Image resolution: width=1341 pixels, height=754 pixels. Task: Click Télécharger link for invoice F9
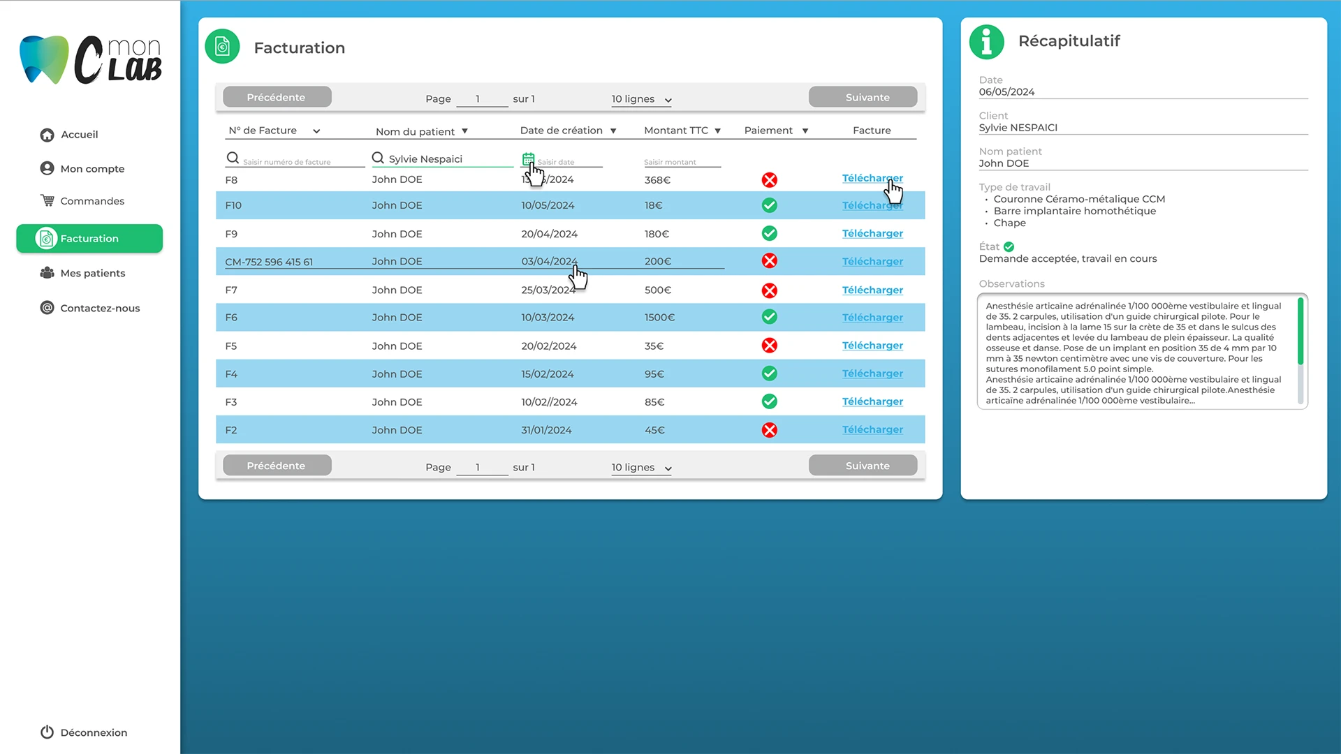click(872, 233)
